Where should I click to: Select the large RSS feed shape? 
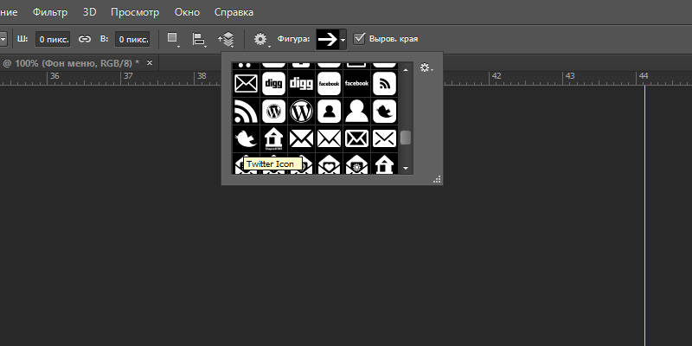[x=246, y=111]
